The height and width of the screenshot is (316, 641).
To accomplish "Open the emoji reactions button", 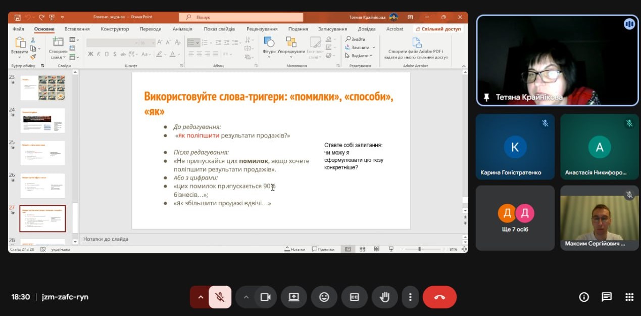I will (324, 297).
